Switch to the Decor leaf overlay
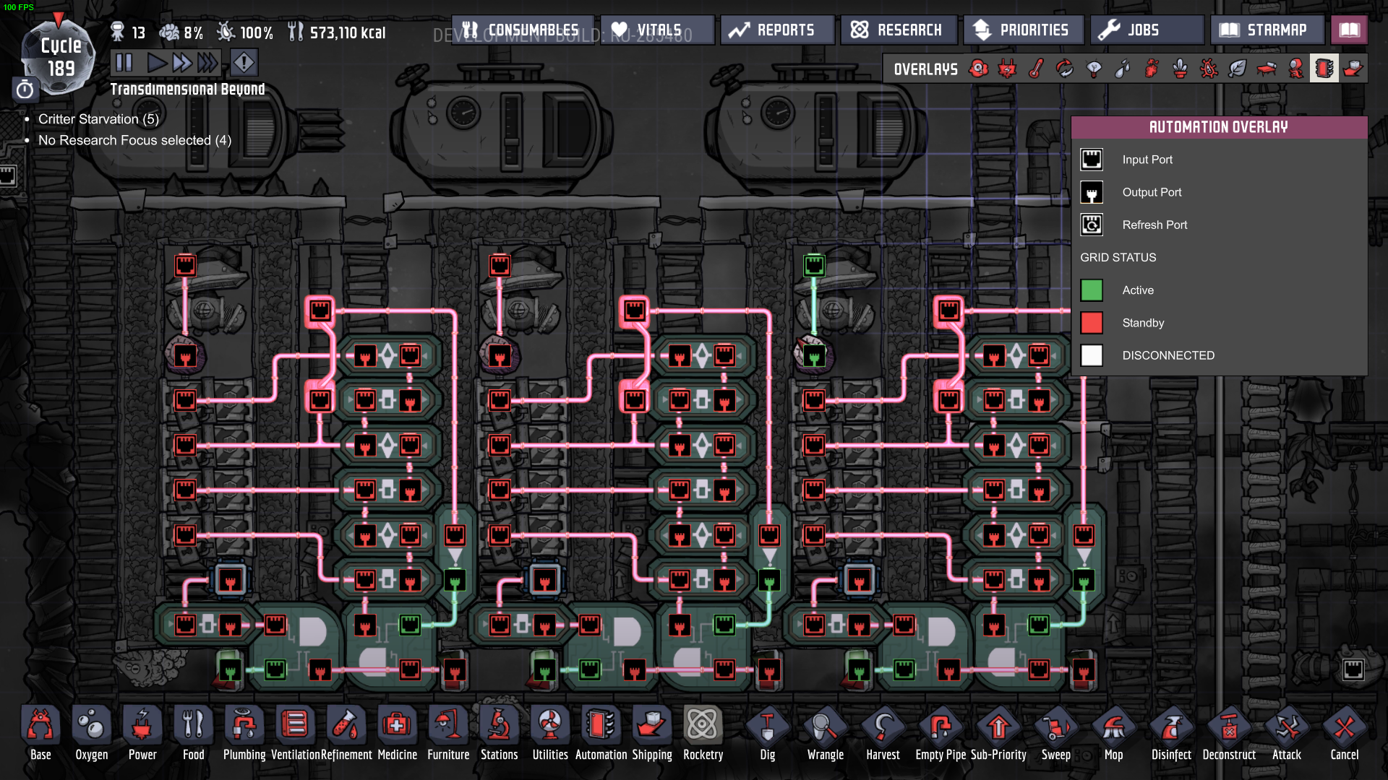The width and height of the screenshot is (1388, 780). (x=1238, y=69)
